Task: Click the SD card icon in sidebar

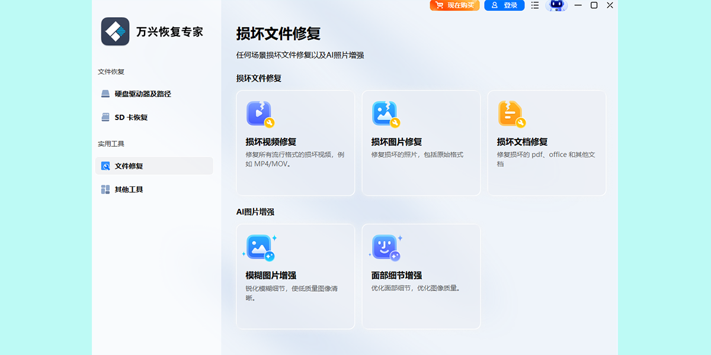Action: click(105, 117)
